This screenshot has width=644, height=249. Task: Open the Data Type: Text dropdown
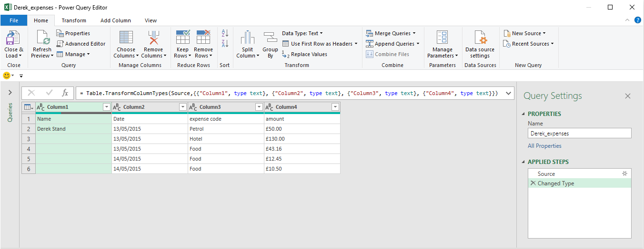[x=302, y=33]
